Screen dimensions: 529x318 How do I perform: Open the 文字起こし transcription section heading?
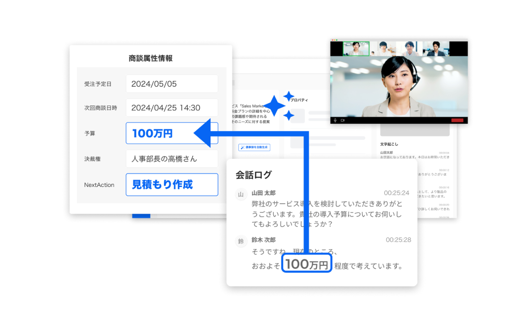[x=389, y=144]
